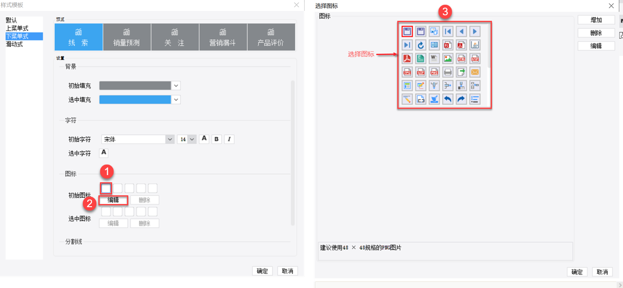The width and height of the screenshot is (623, 288).
Task: Pick the next-page right arrow icon
Action: click(x=474, y=32)
